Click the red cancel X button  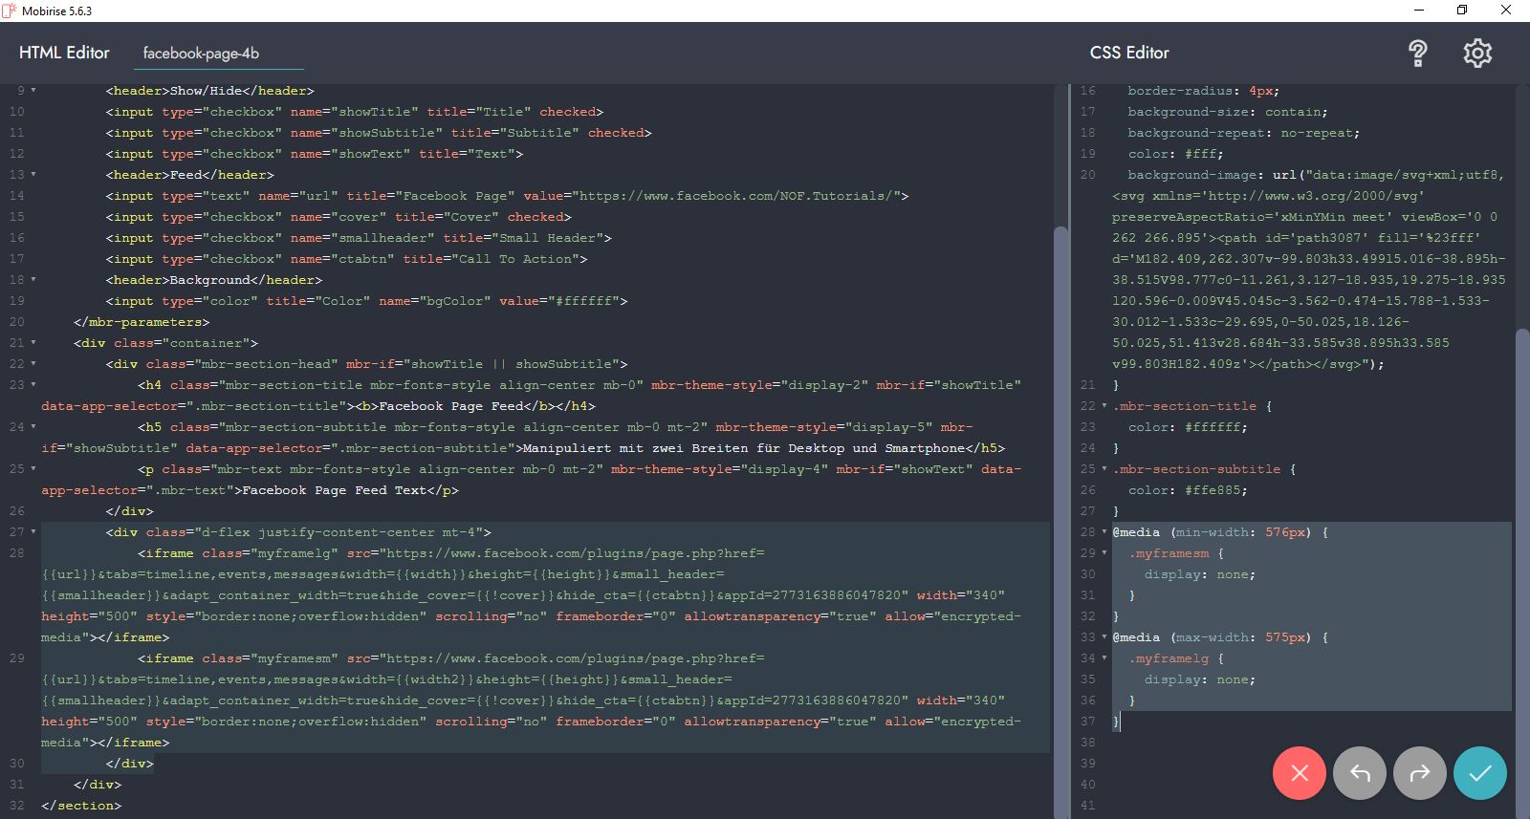[1299, 773]
